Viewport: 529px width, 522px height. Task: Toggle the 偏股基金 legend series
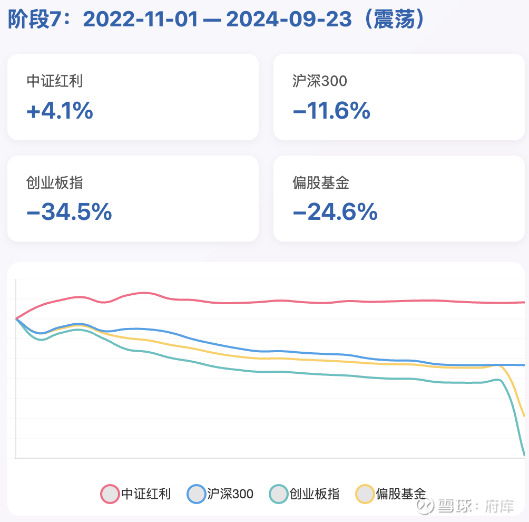pos(390,494)
